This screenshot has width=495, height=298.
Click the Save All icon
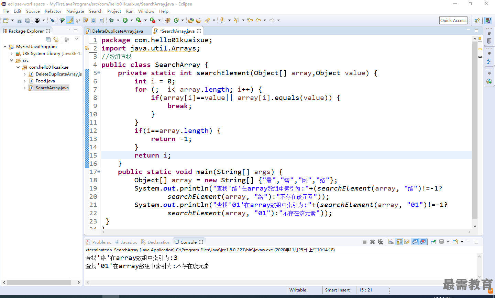coord(27,20)
